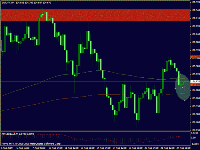The width and height of the screenshot is (200, 150).
Task: Click the 136.800 price axis value
Action: click(x=196, y=42)
